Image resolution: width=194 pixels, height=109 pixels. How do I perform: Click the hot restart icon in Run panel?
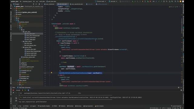pos(25,90)
